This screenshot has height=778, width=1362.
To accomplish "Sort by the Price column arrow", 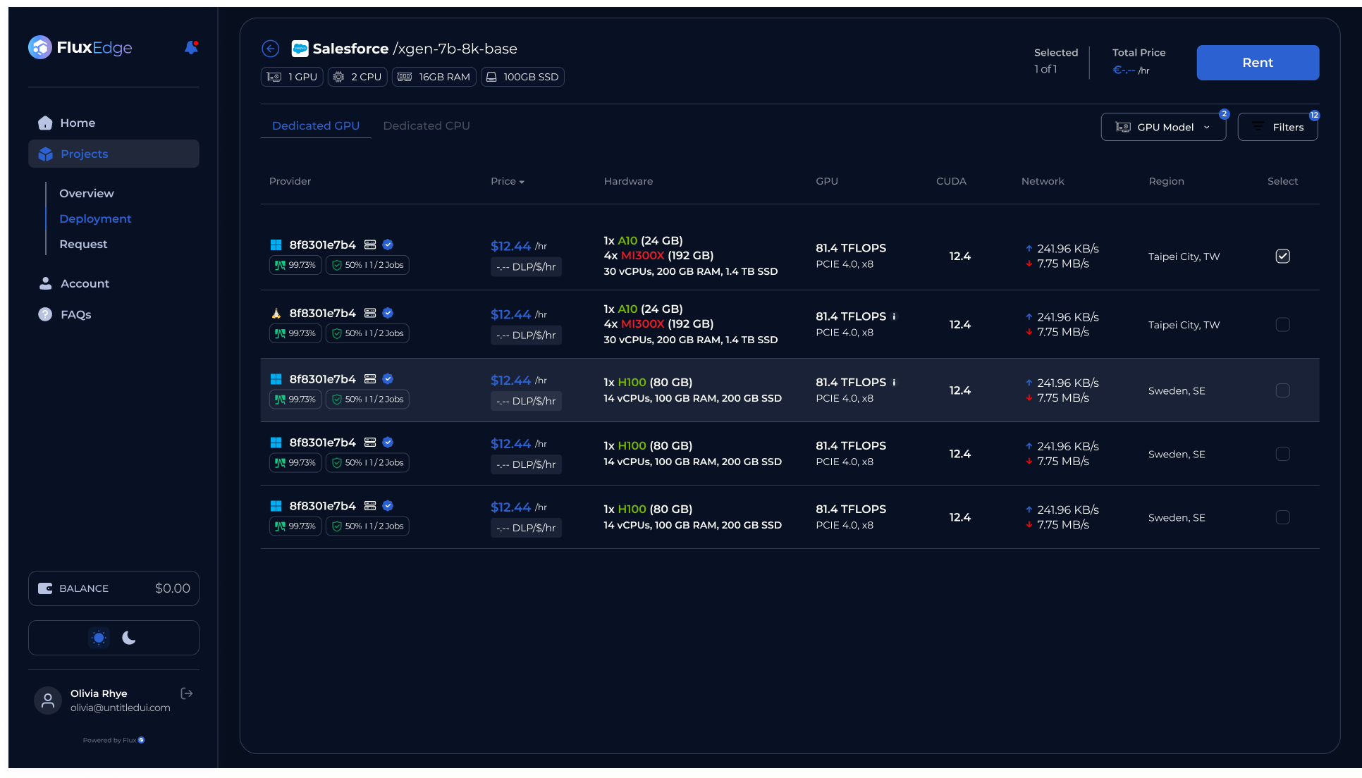I will coord(522,182).
